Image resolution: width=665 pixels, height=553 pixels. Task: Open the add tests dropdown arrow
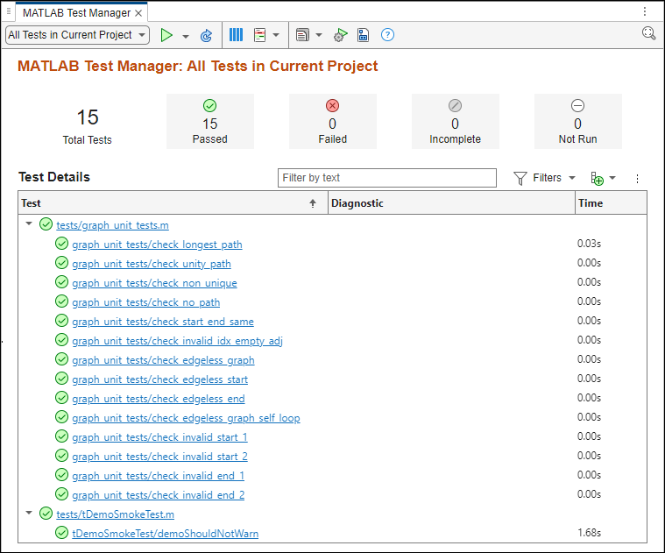tap(612, 178)
